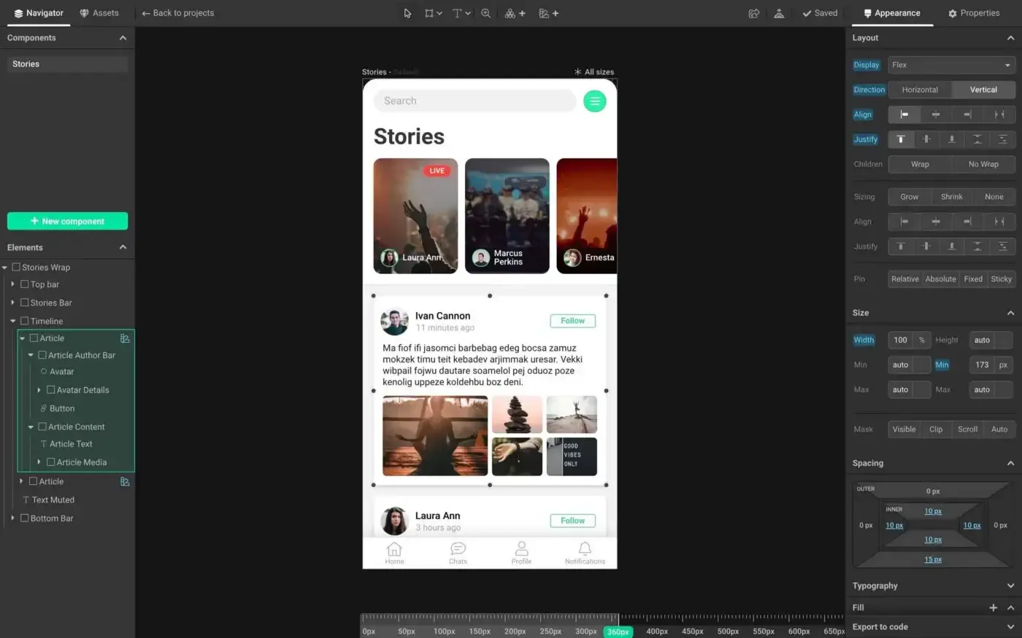The height and width of the screenshot is (638, 1022).
Task: Select the frame container tool
Action: coord(429,13)
